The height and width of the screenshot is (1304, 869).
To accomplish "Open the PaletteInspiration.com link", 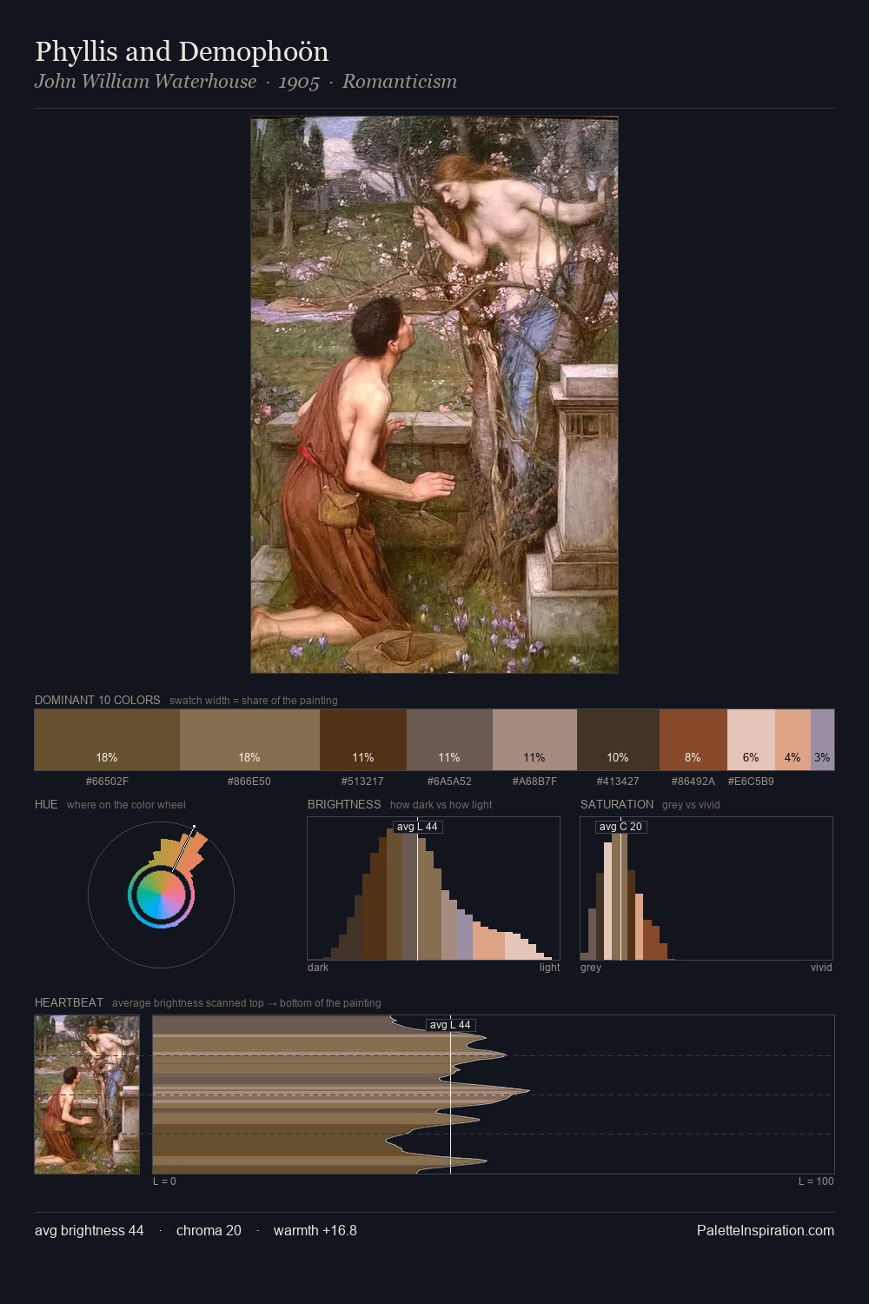I will point(766,1230).
